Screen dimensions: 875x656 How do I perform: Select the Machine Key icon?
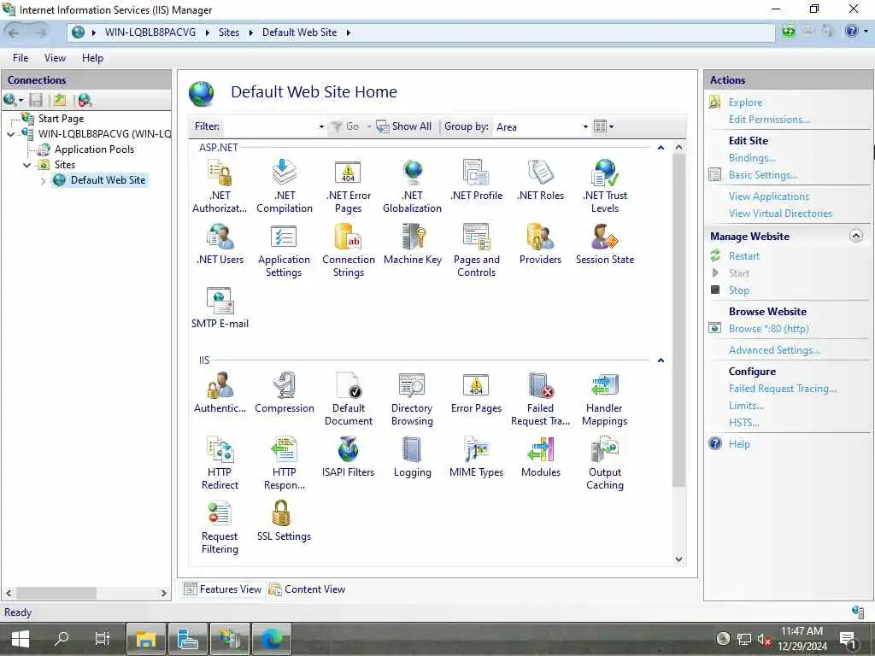[x=413, y=244]
